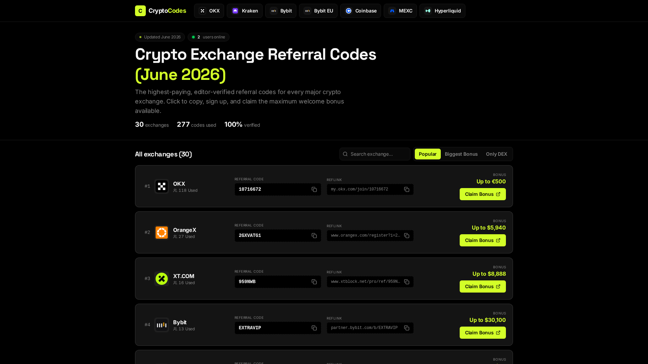Claim Bonus for Bybit
This screenshot has width=648, height=364.
point(483,333)
